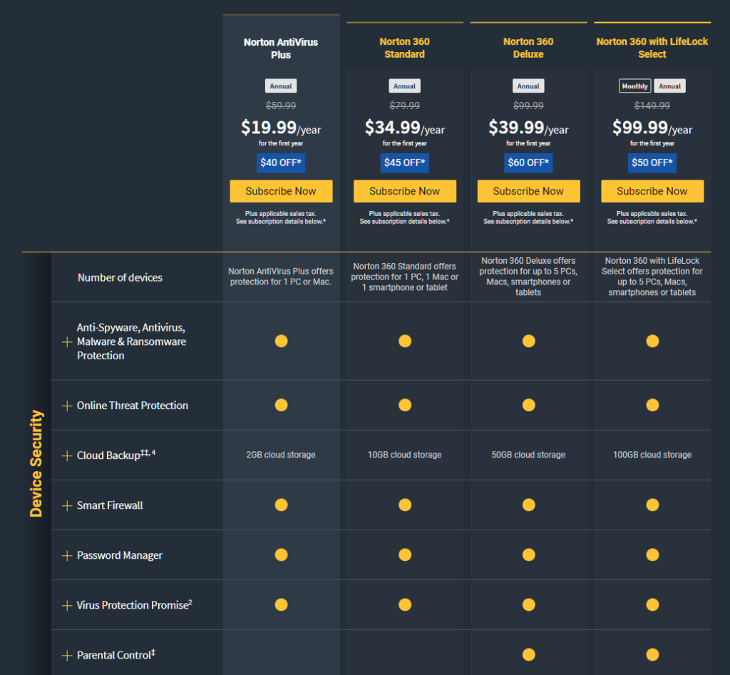730x675 pixels.
Task: Choose Annual billing for Norton 360 Standard
Action: click(405, 86)
